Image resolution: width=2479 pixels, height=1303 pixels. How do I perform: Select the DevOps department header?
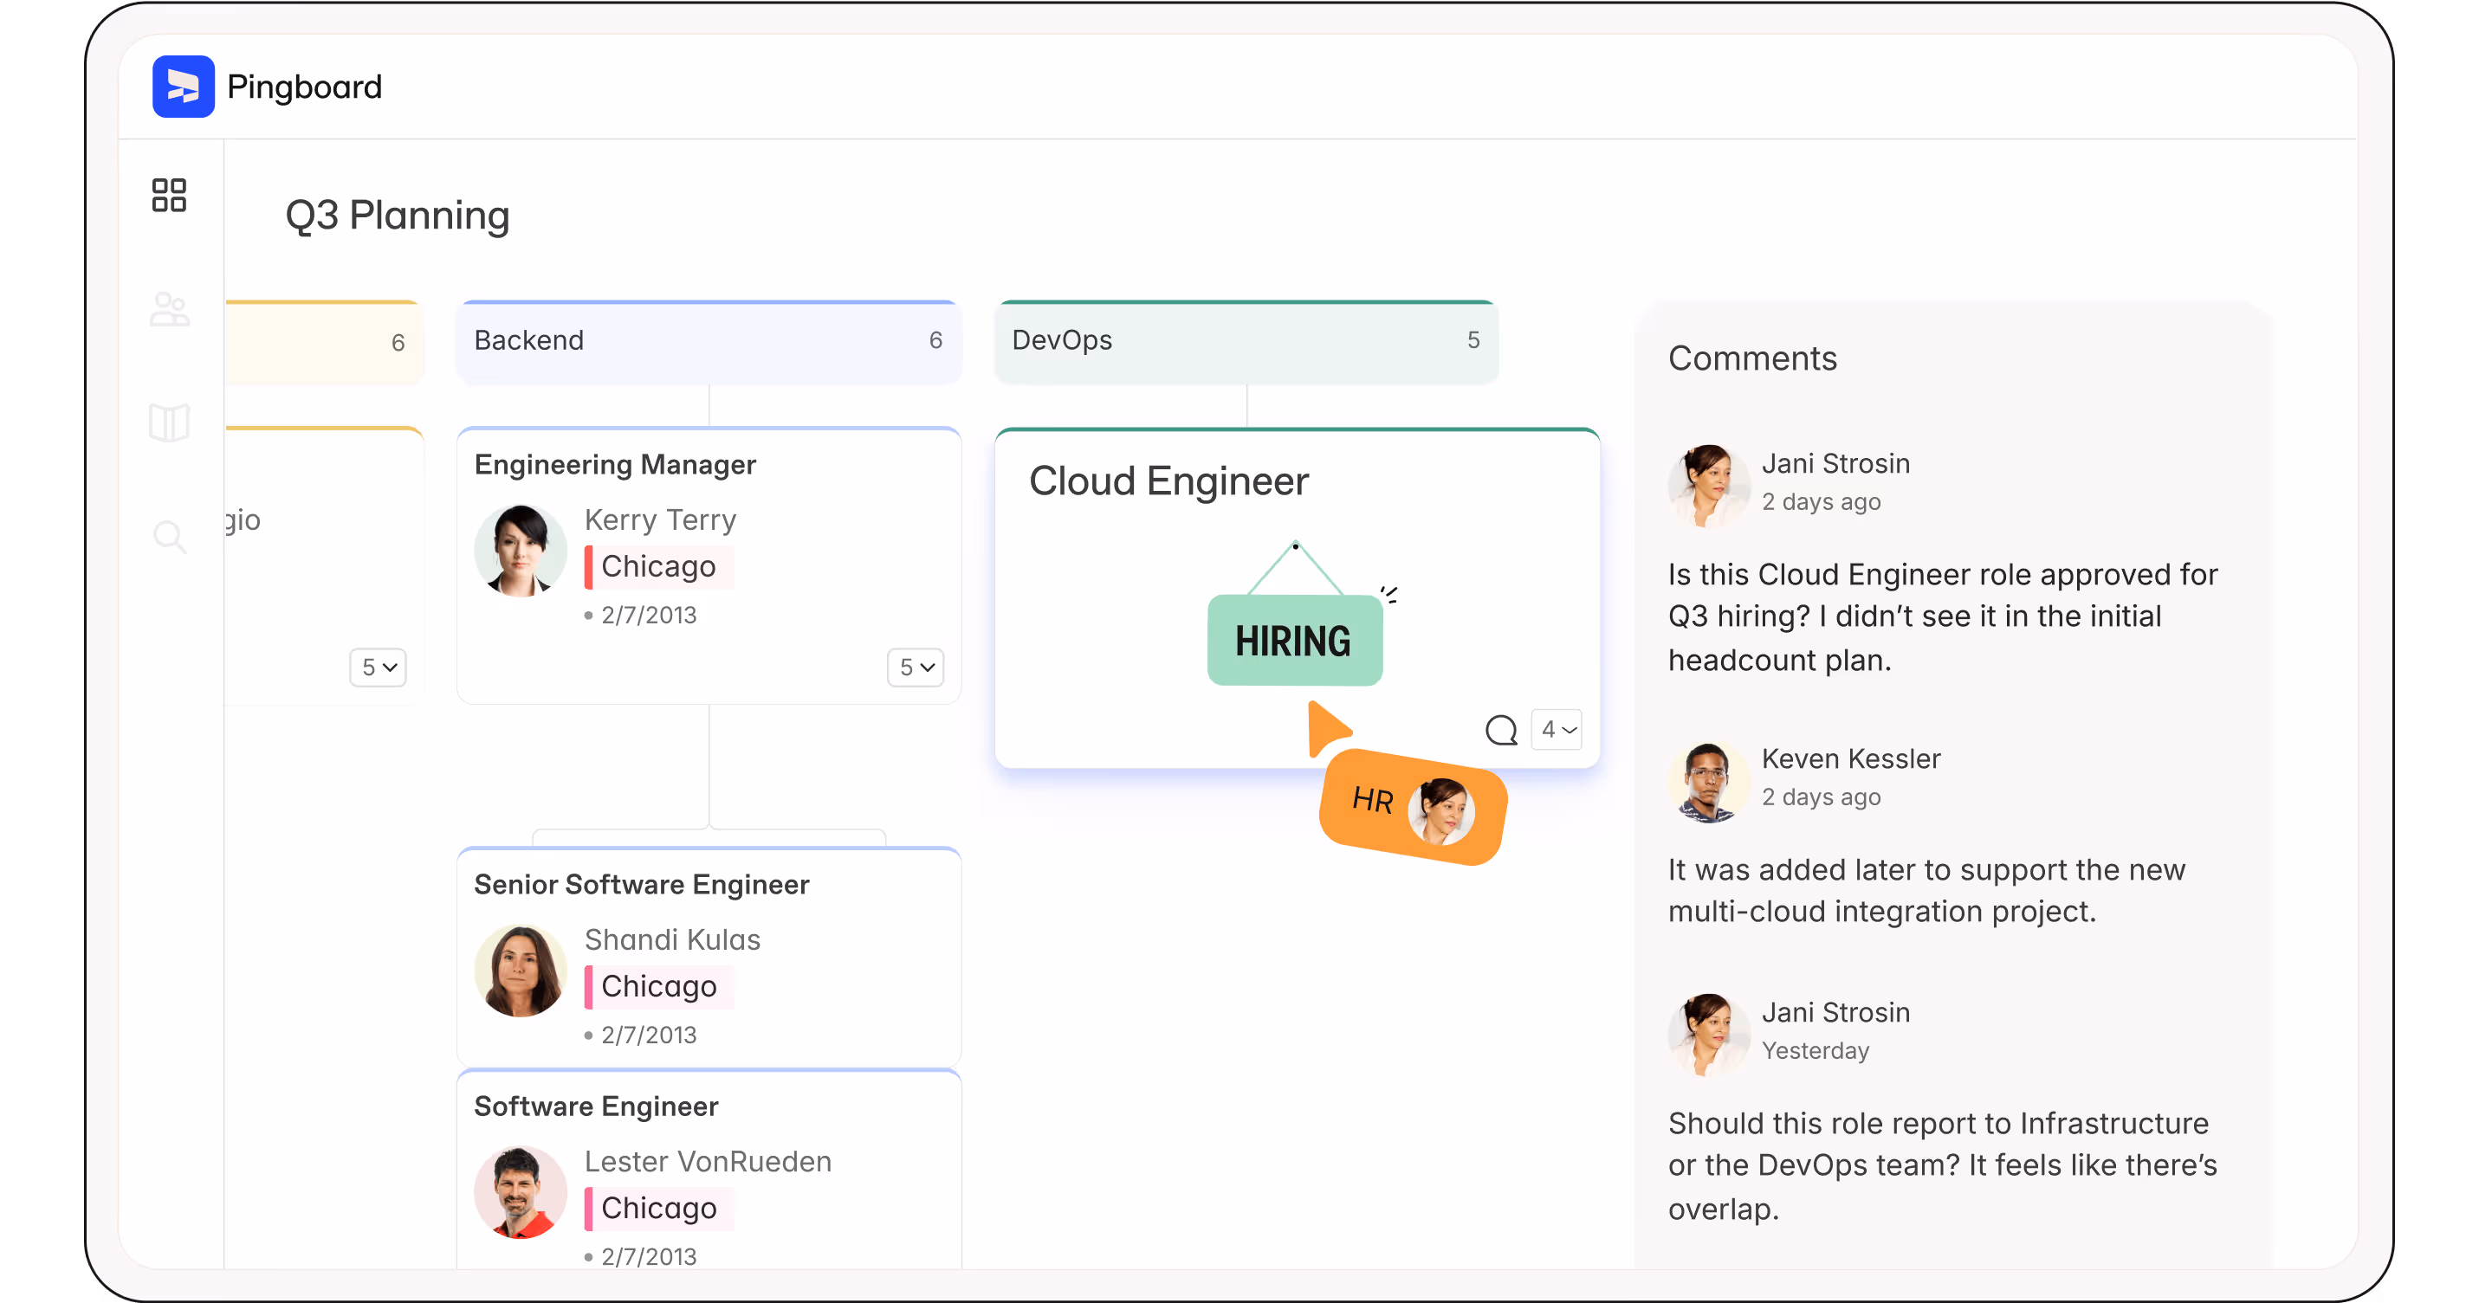(1246, 341)
